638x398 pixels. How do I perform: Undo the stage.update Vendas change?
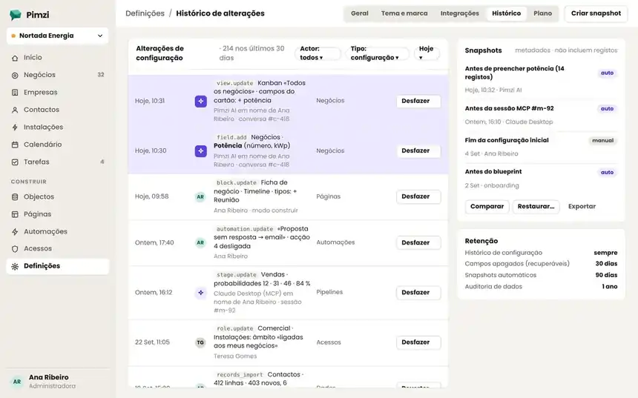click(418, 293)
